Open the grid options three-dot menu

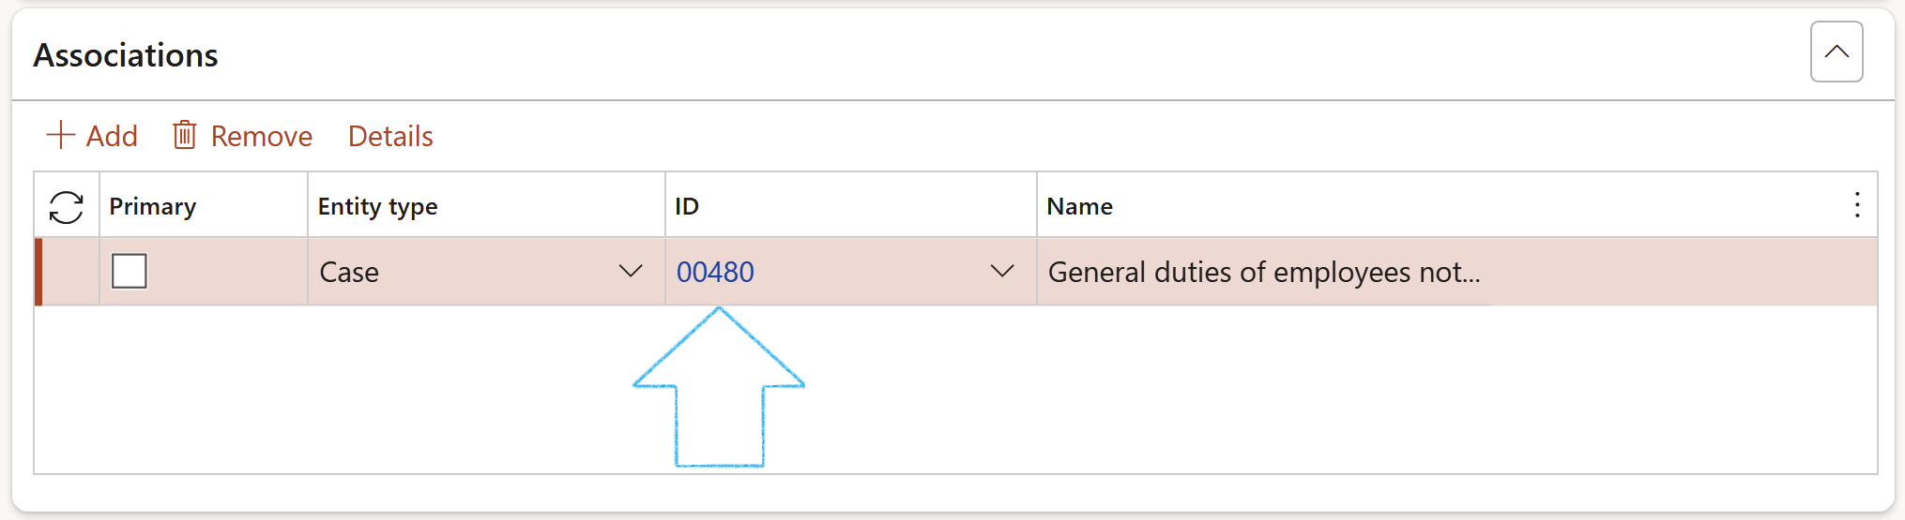click(1856, 205)
